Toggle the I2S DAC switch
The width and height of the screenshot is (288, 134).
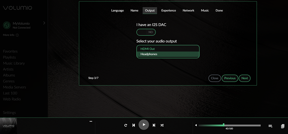pos(146,32)
